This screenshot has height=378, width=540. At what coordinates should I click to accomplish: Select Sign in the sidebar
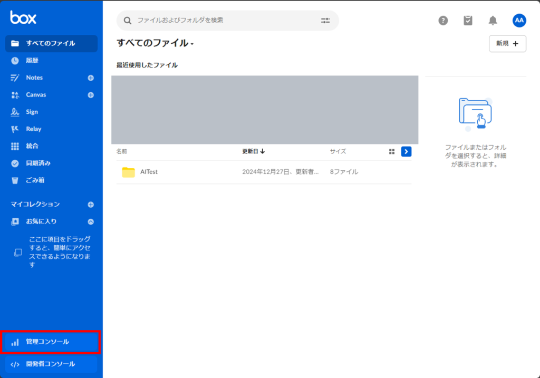click(32, 112)
